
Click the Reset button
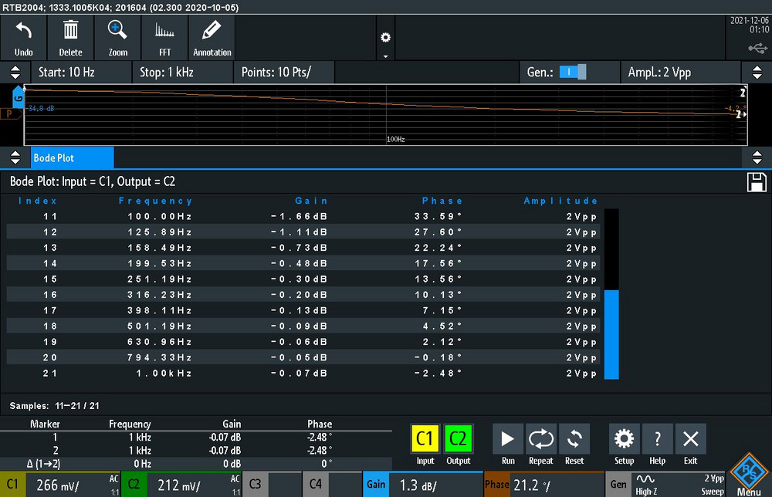pyautogui.click(x=574, y=439)
